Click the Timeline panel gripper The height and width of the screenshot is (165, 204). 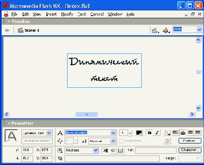point(4,22)
